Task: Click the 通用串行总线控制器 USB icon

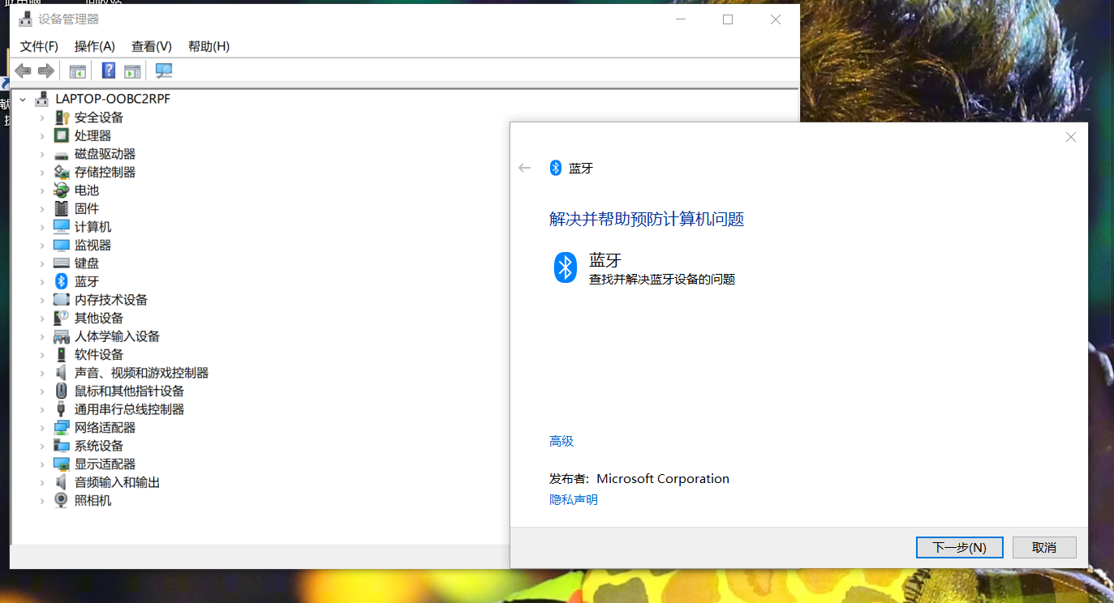Action: [x=62, y=409]
